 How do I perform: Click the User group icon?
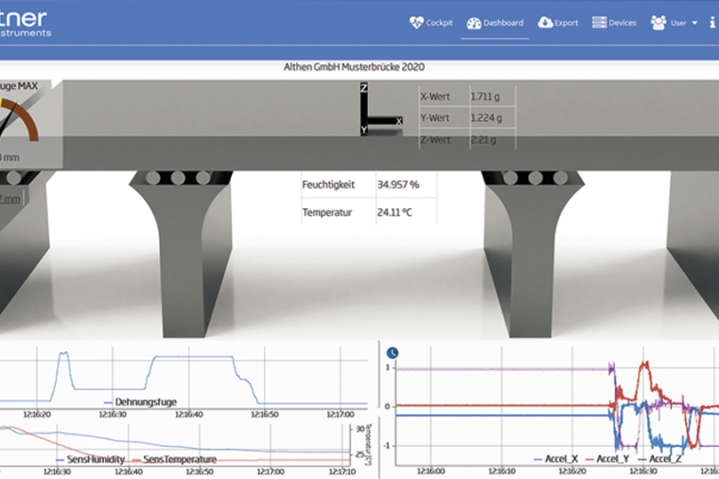[x=658, y=22]
